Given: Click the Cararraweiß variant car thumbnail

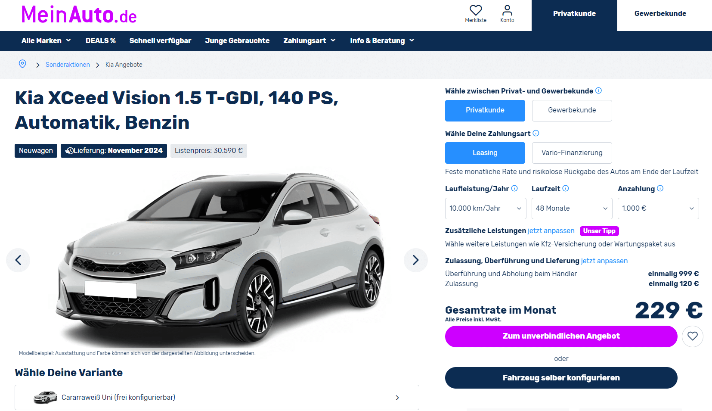Looking at the screenshot, I should (x=45, y=397).
